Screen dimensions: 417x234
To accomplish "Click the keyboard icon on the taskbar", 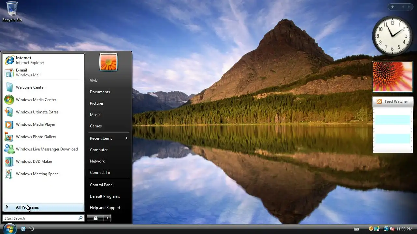I will tap(356, 229).
